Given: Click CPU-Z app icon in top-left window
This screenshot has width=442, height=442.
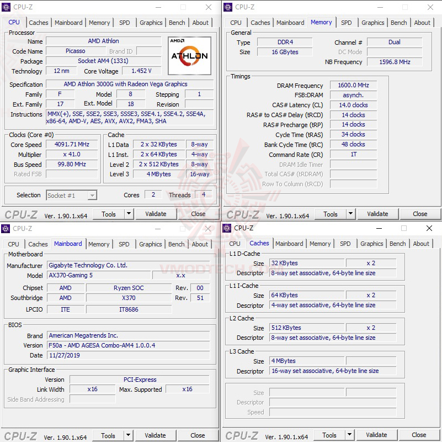Looking at the screenshot, I should click(6, 7).
